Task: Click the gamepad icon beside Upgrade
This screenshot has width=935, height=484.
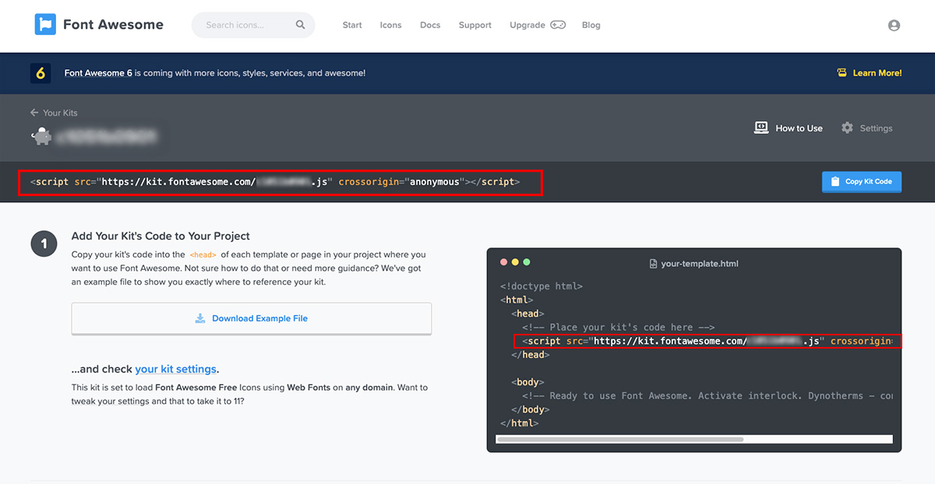Action: 558,25
